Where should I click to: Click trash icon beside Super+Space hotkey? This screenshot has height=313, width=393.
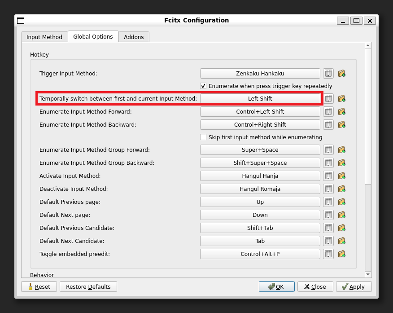coord(328,150)
